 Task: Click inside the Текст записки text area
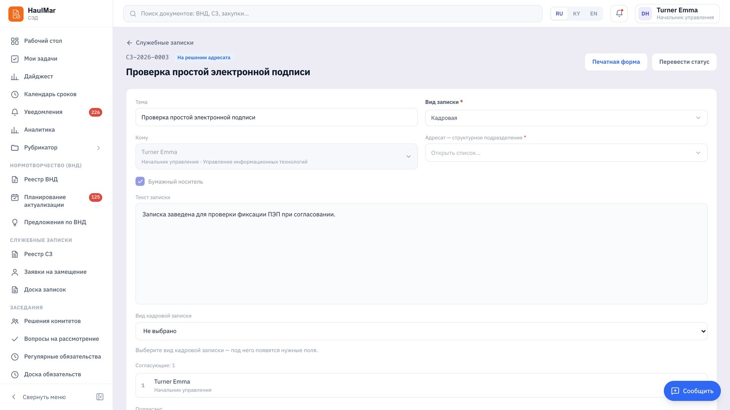[x=421, y=254]
